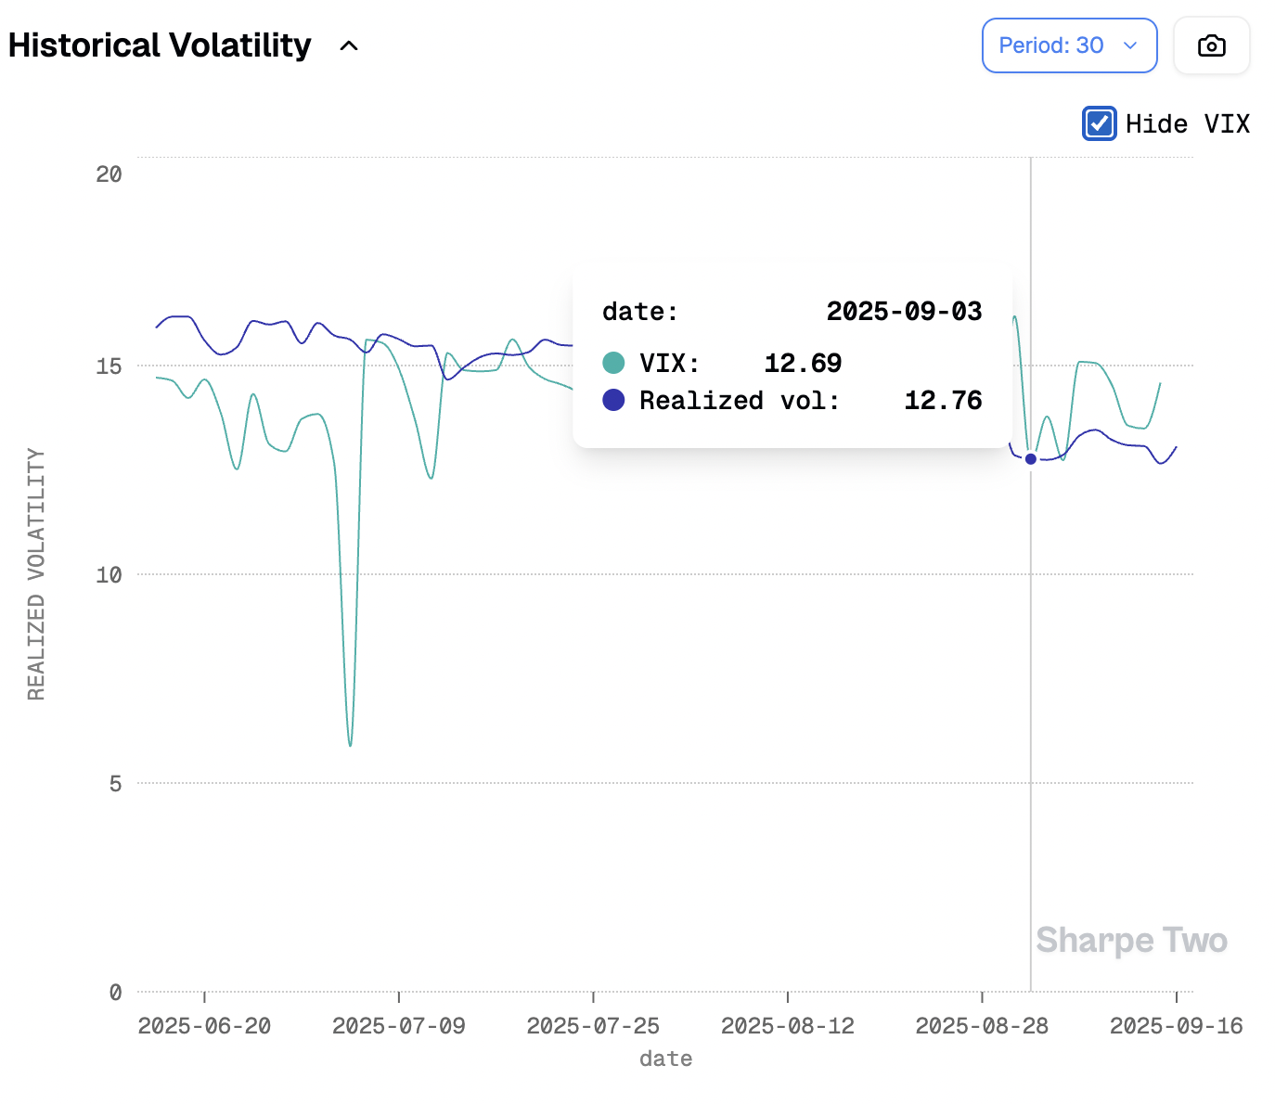Collapse the Historical Volatility section chevron

tap(349, 45)
